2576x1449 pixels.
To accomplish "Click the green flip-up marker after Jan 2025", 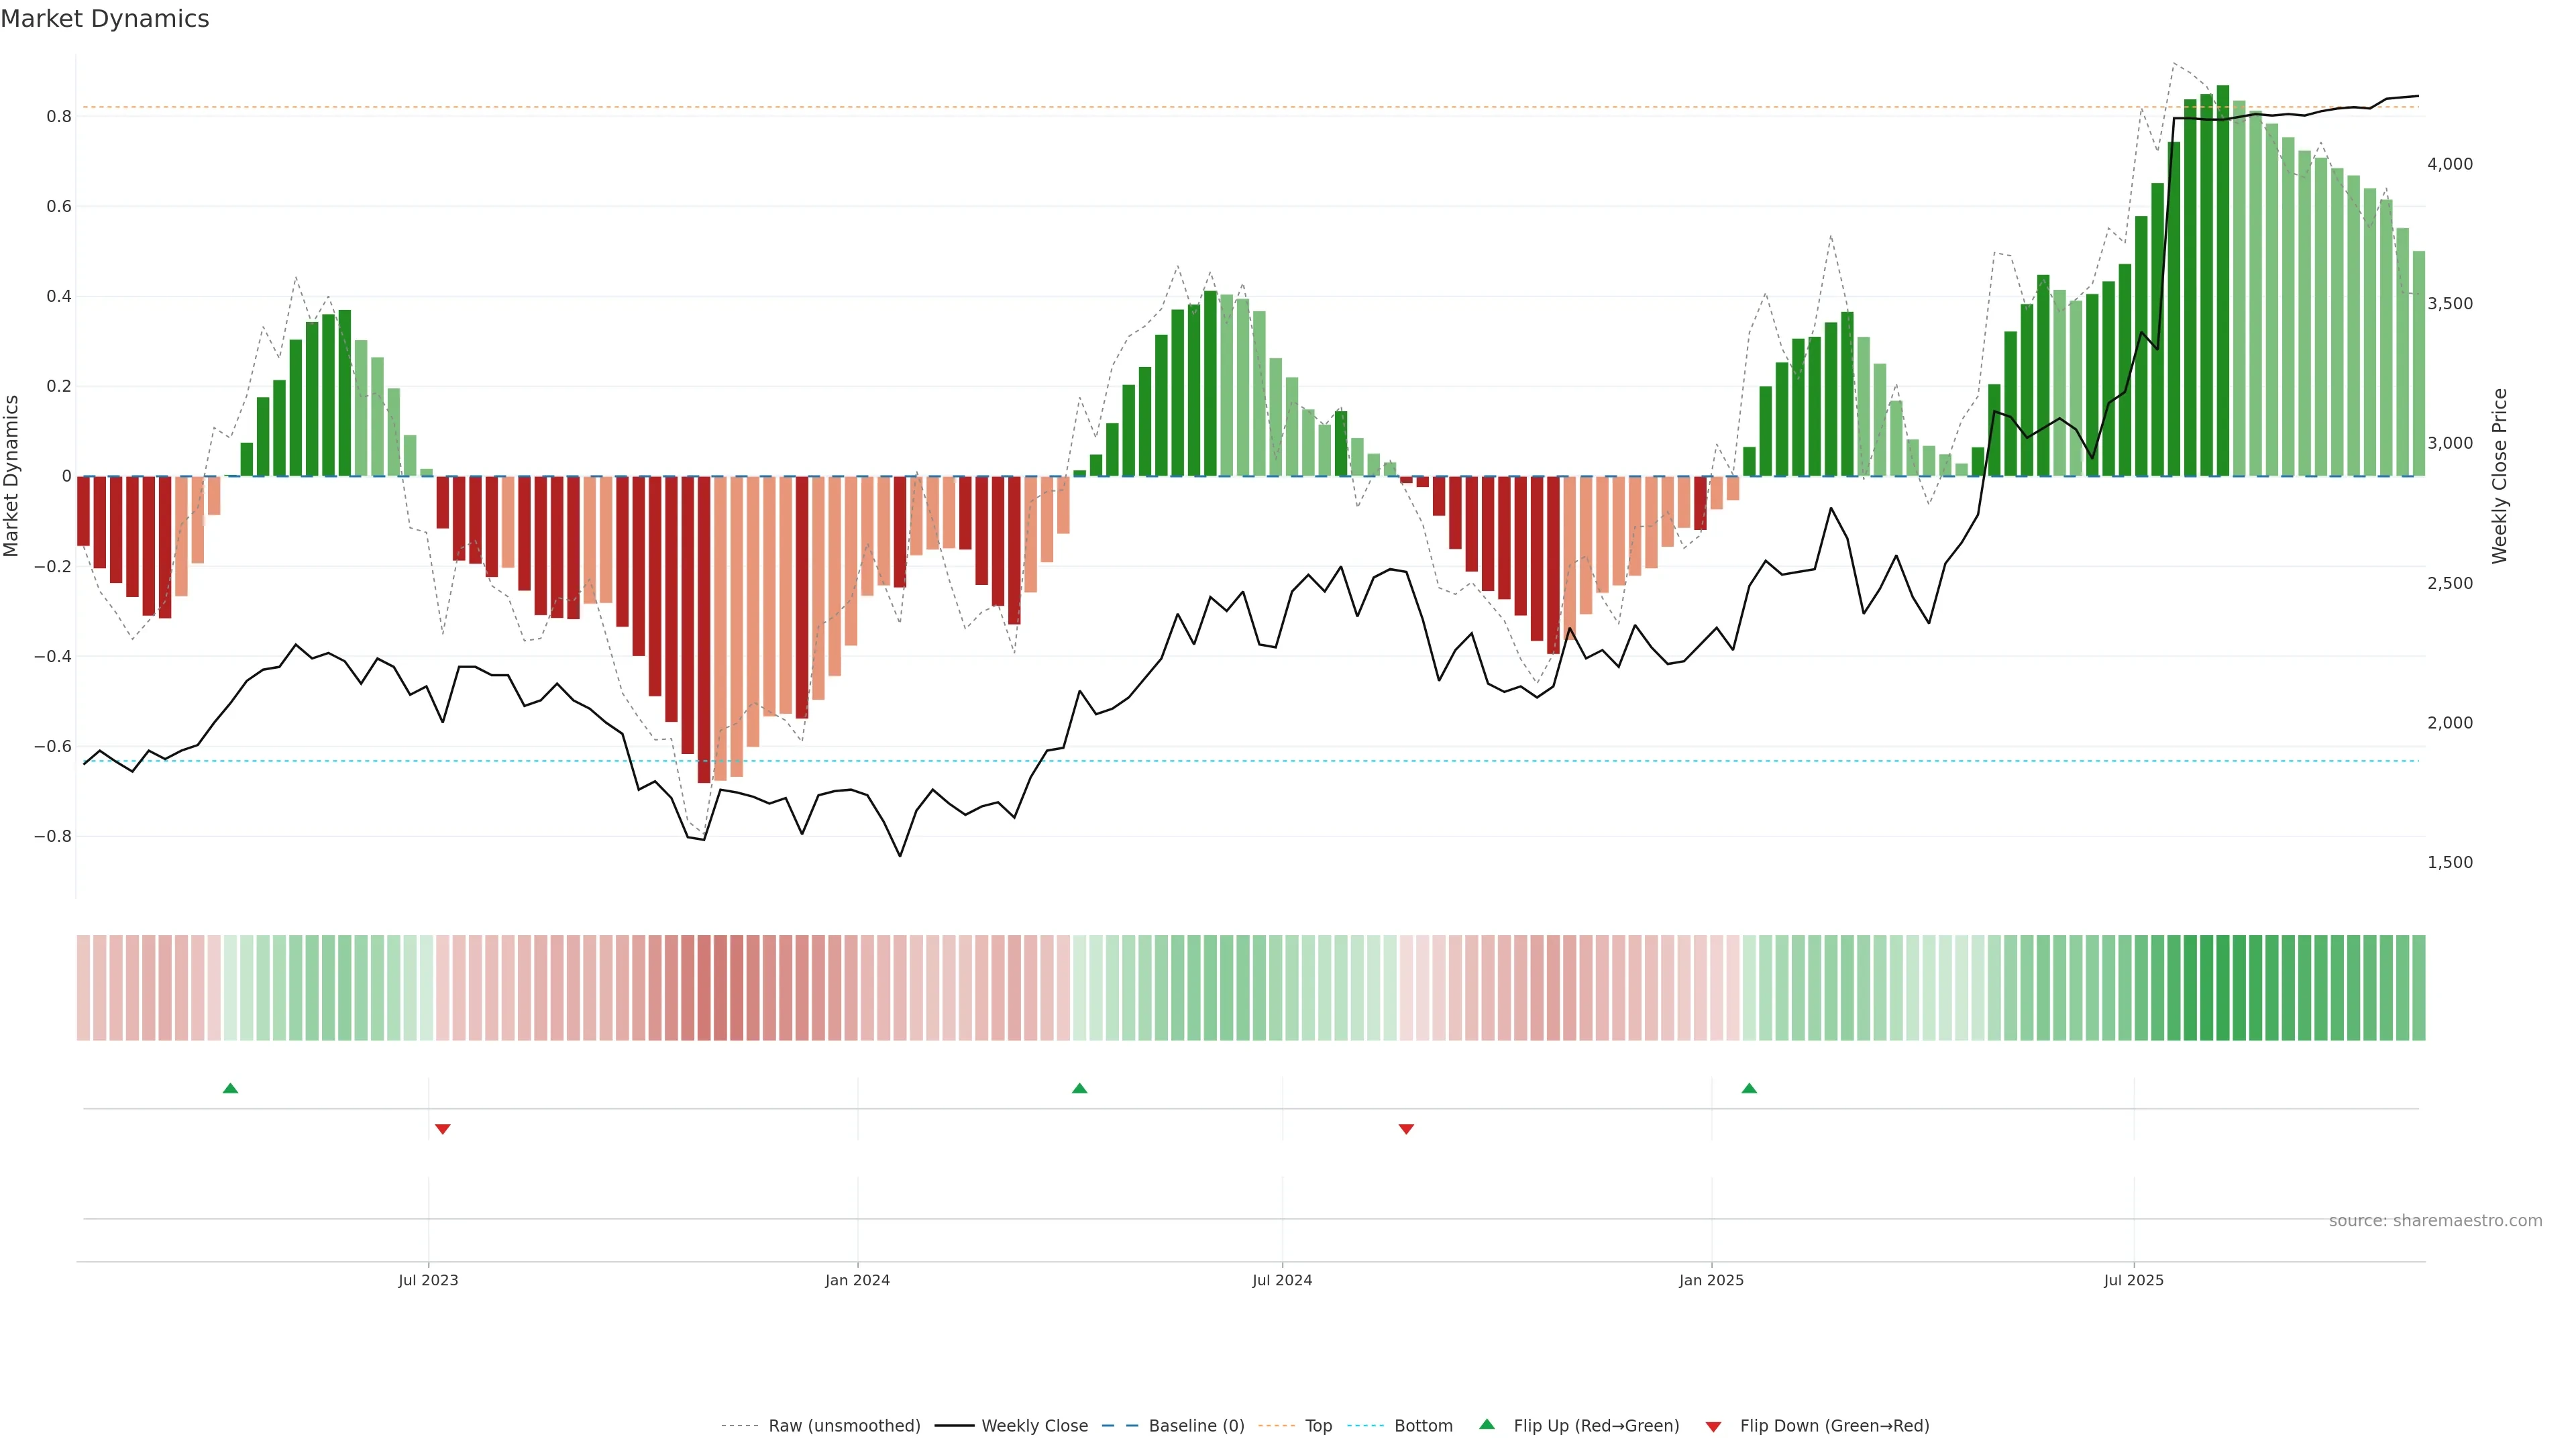I will tap(1749, 1088).
